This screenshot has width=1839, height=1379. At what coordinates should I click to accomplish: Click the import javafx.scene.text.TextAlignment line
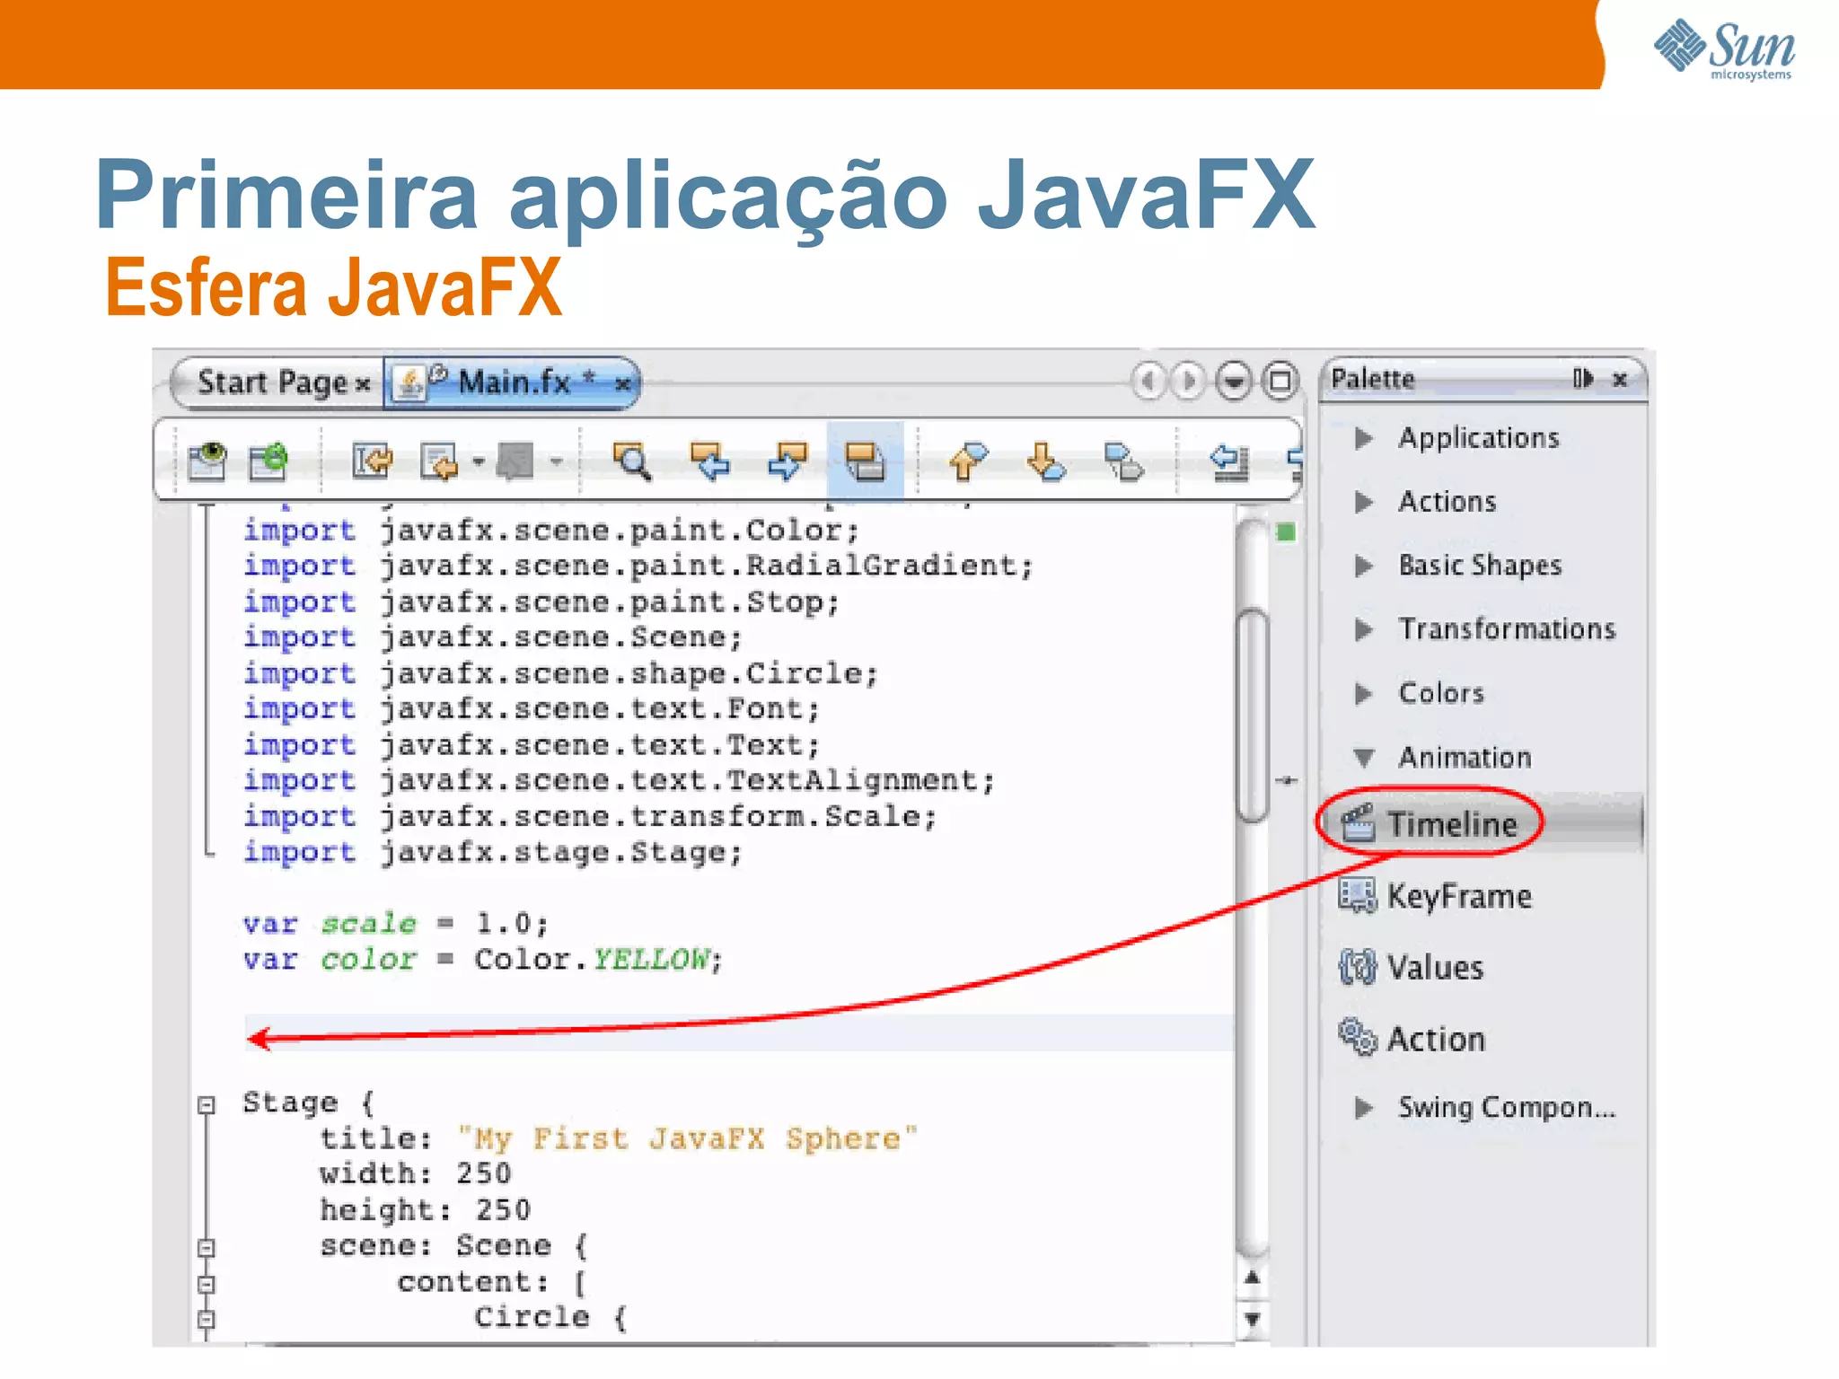coord(620,780)
